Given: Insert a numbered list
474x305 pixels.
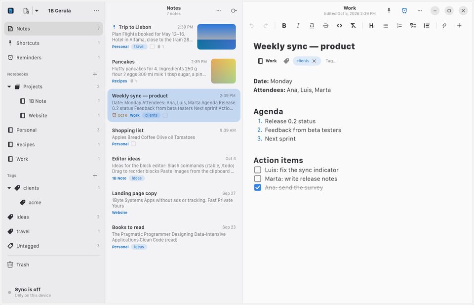Looking at the screenshot, I should click(x=399, y=26).
